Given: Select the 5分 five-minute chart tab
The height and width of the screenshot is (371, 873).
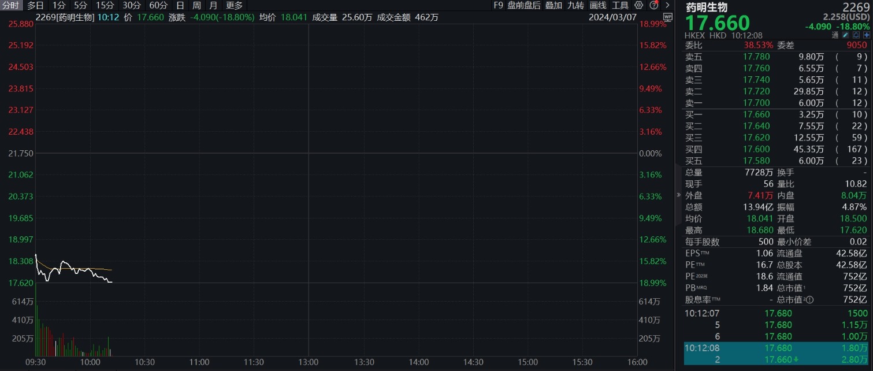Looking at the screenshot, I should coord(80,5).
